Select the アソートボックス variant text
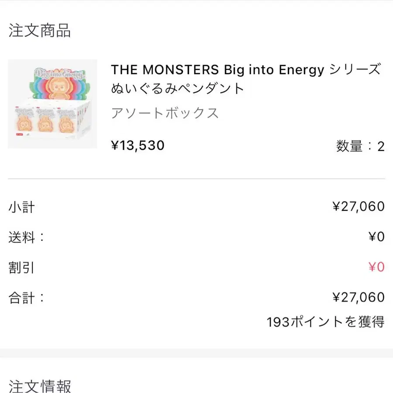The width and height of the screenshot is (393, 393). 165,114
